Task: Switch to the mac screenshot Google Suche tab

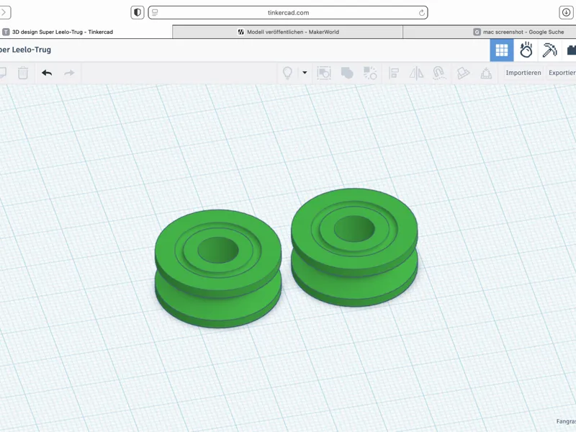Action: [x=490, y=32]
